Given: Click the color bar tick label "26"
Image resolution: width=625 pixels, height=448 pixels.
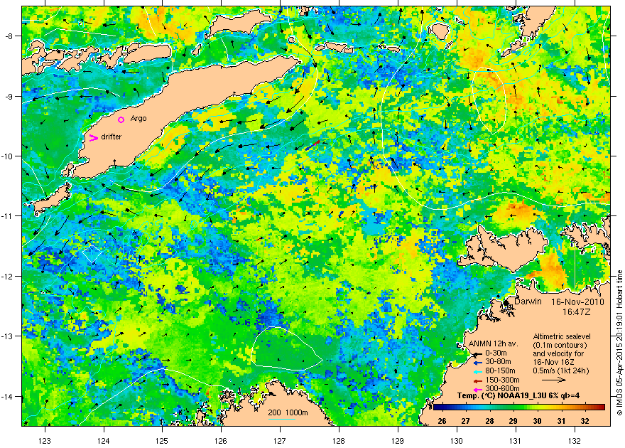Looking at the screenshot, I should pos(442,421).
